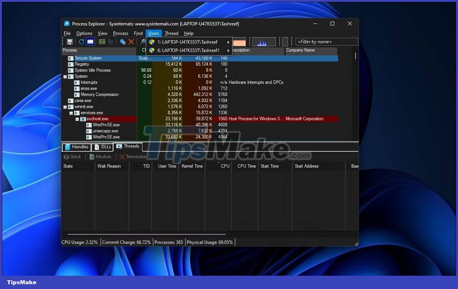
Task: Click the commit charge memory graph icon
Action: 238,42
